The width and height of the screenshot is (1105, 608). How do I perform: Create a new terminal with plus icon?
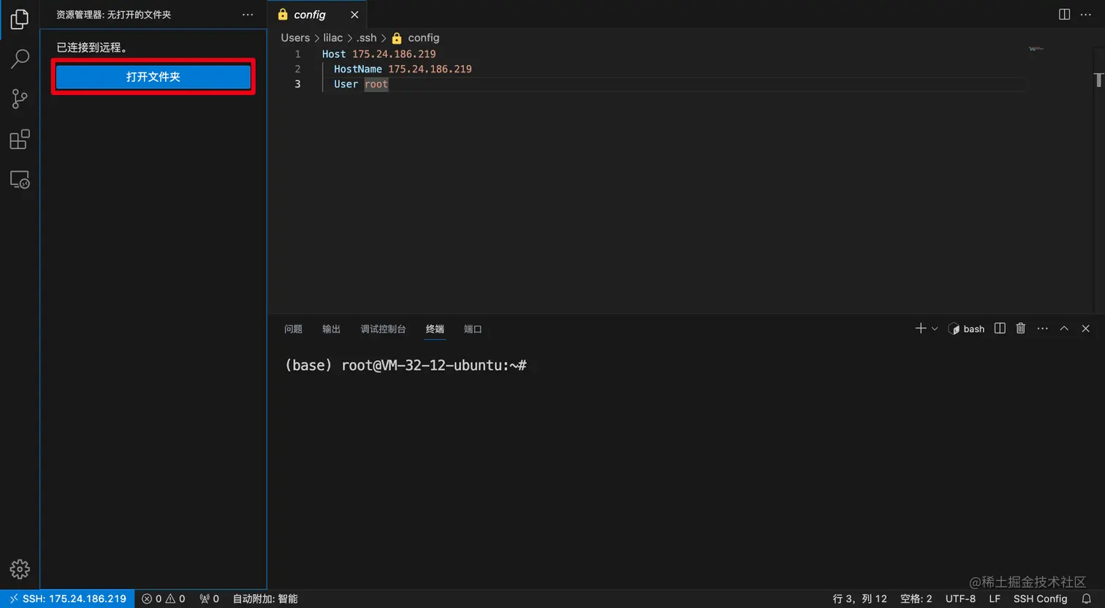(920, 328)
